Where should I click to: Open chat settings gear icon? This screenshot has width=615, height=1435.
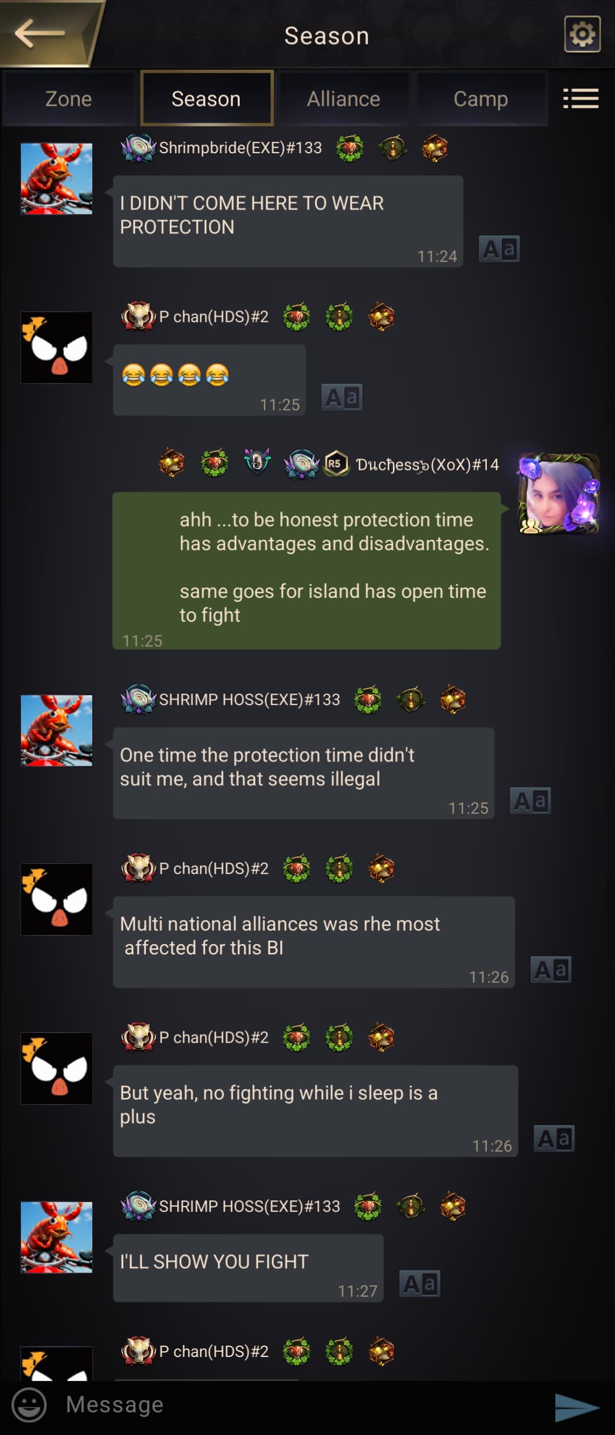[x=582, y=34]
